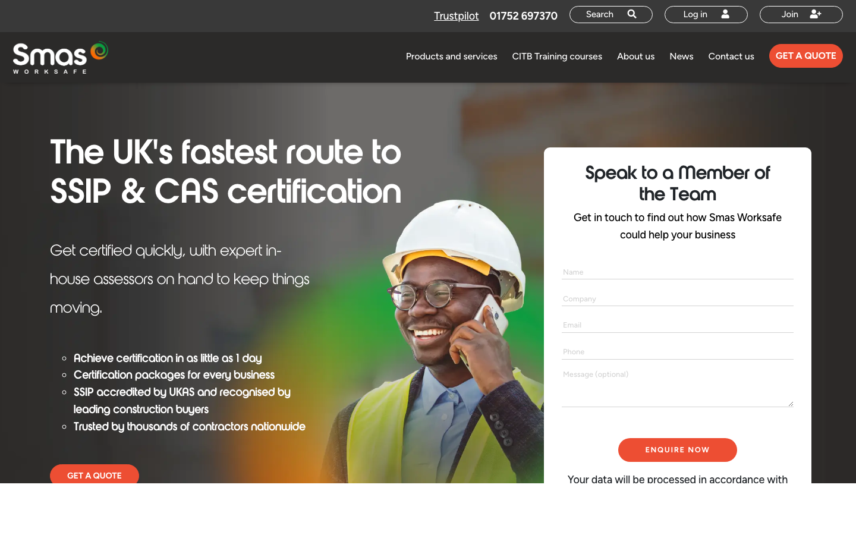856x535 pixels.
Task: Open the News page
Action: tap(681, 56)
